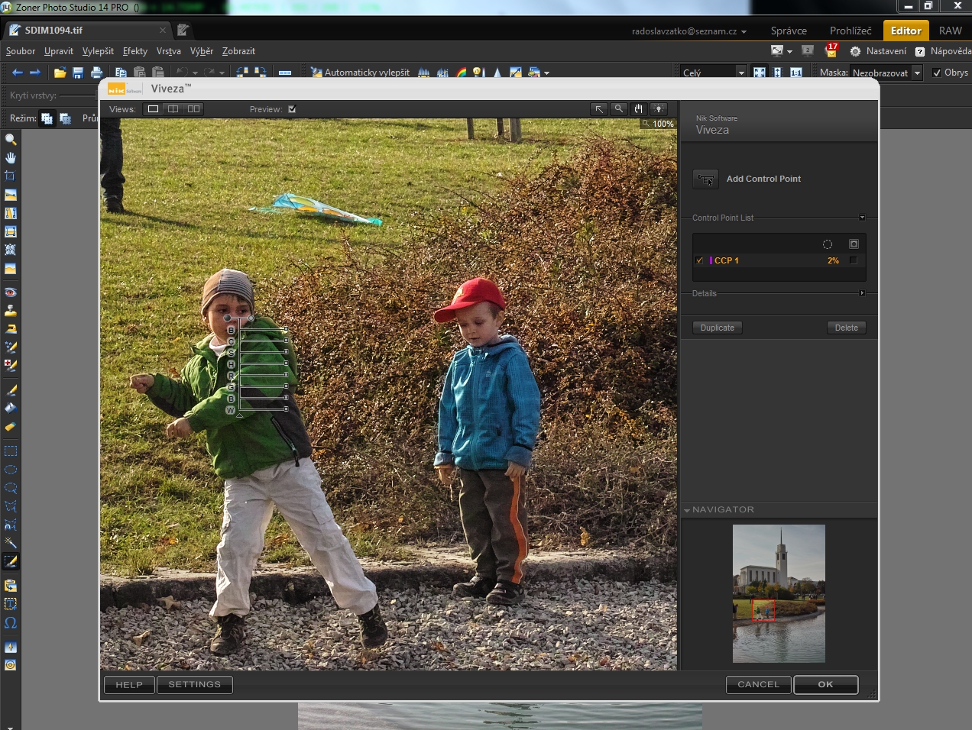Open the notifications envelope with 17 badge
Image resolution: width=972 pixels, height=730 pixels.
pyautogui.click(x=831, y=51)
